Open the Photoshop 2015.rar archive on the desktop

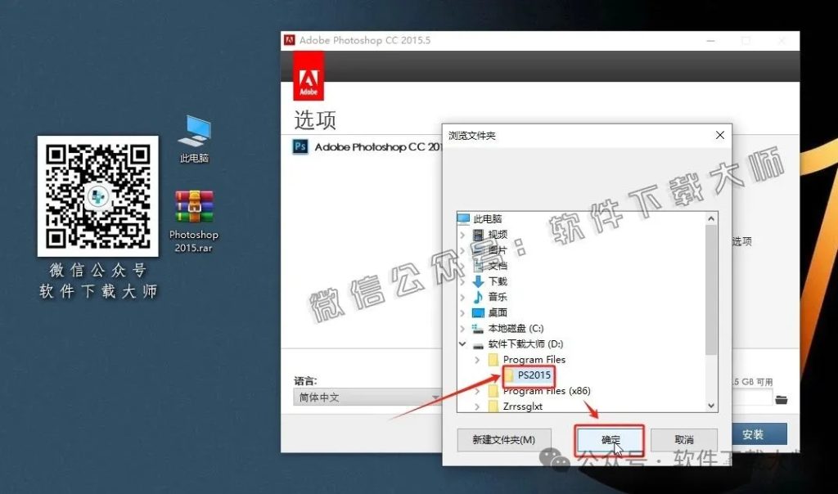[x=193, y=204]
